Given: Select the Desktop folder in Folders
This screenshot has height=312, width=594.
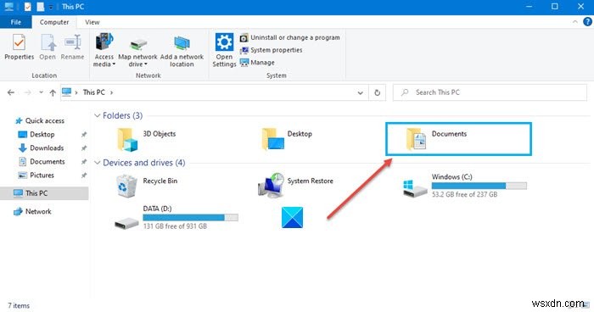Looking at the screenshot, I should tap(287, 139).
